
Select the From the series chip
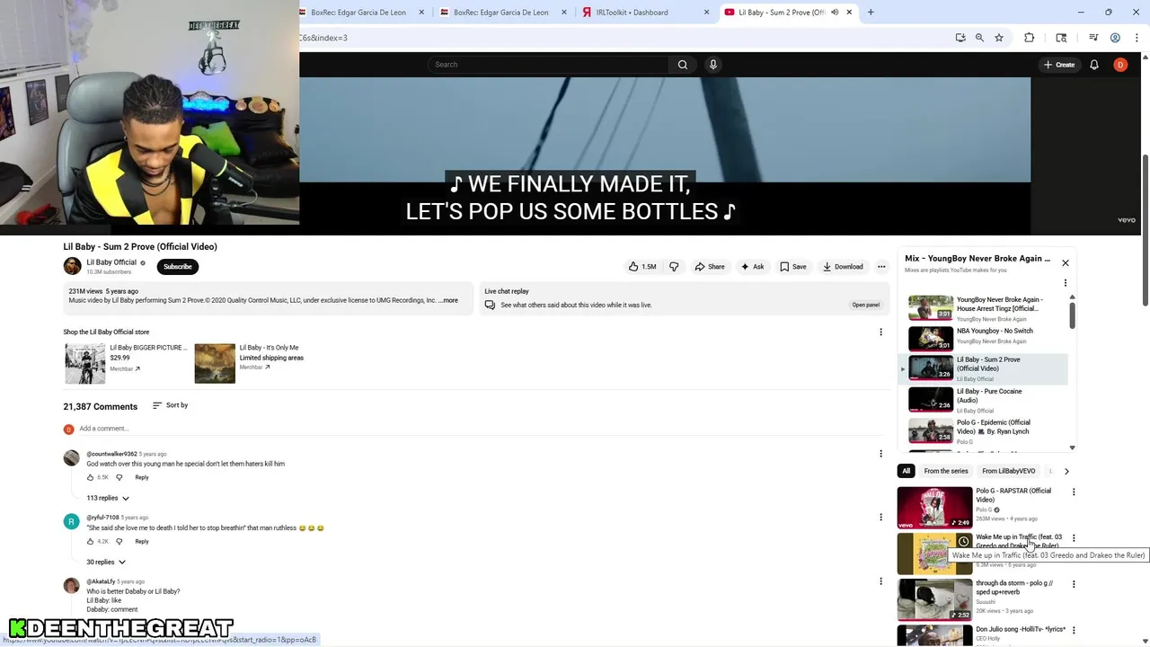click(946, 471)
